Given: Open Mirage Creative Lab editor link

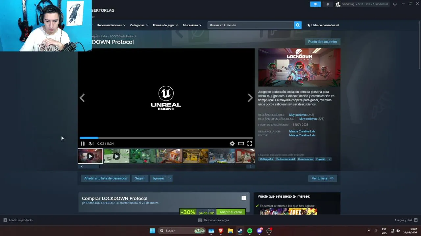Looking at the screenshot, I should [302, 135].
